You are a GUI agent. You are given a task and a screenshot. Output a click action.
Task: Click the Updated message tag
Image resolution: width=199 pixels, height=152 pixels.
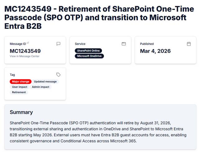[x=45, y=81]
